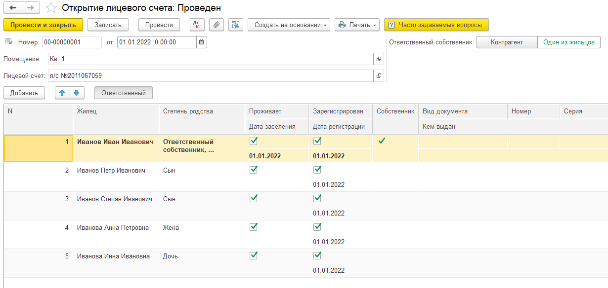Show Дт/Кт accounting entries
The image size is (608, 288).
pyautogui.click(x=197, y=25)
